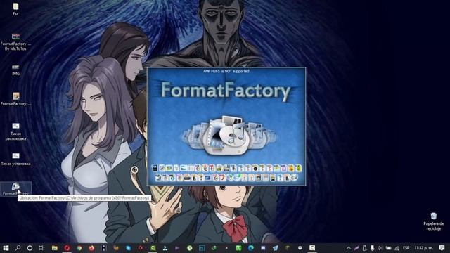Open Task View on the taskbar
Image resolution: width=450 pixels, height=253 pixels.
pyautogui.click(x=41, y=248)
